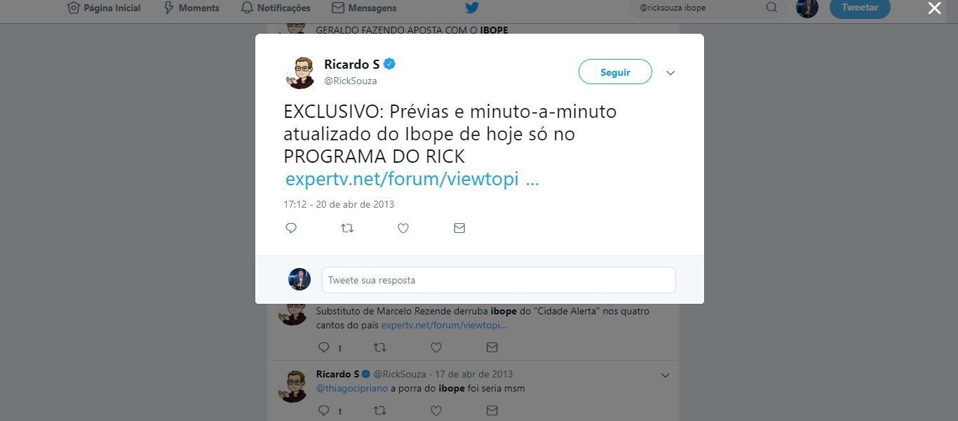Click the Tweetar button

point(860,8)
